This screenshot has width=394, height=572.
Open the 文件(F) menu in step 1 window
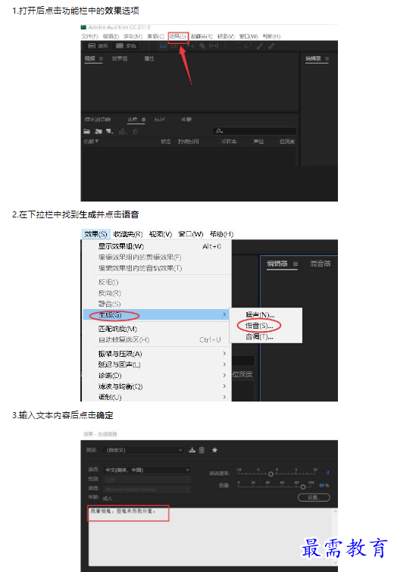tap(89, 36)
